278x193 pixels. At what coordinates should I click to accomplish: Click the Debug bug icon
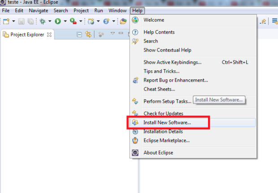click(43, 21)
